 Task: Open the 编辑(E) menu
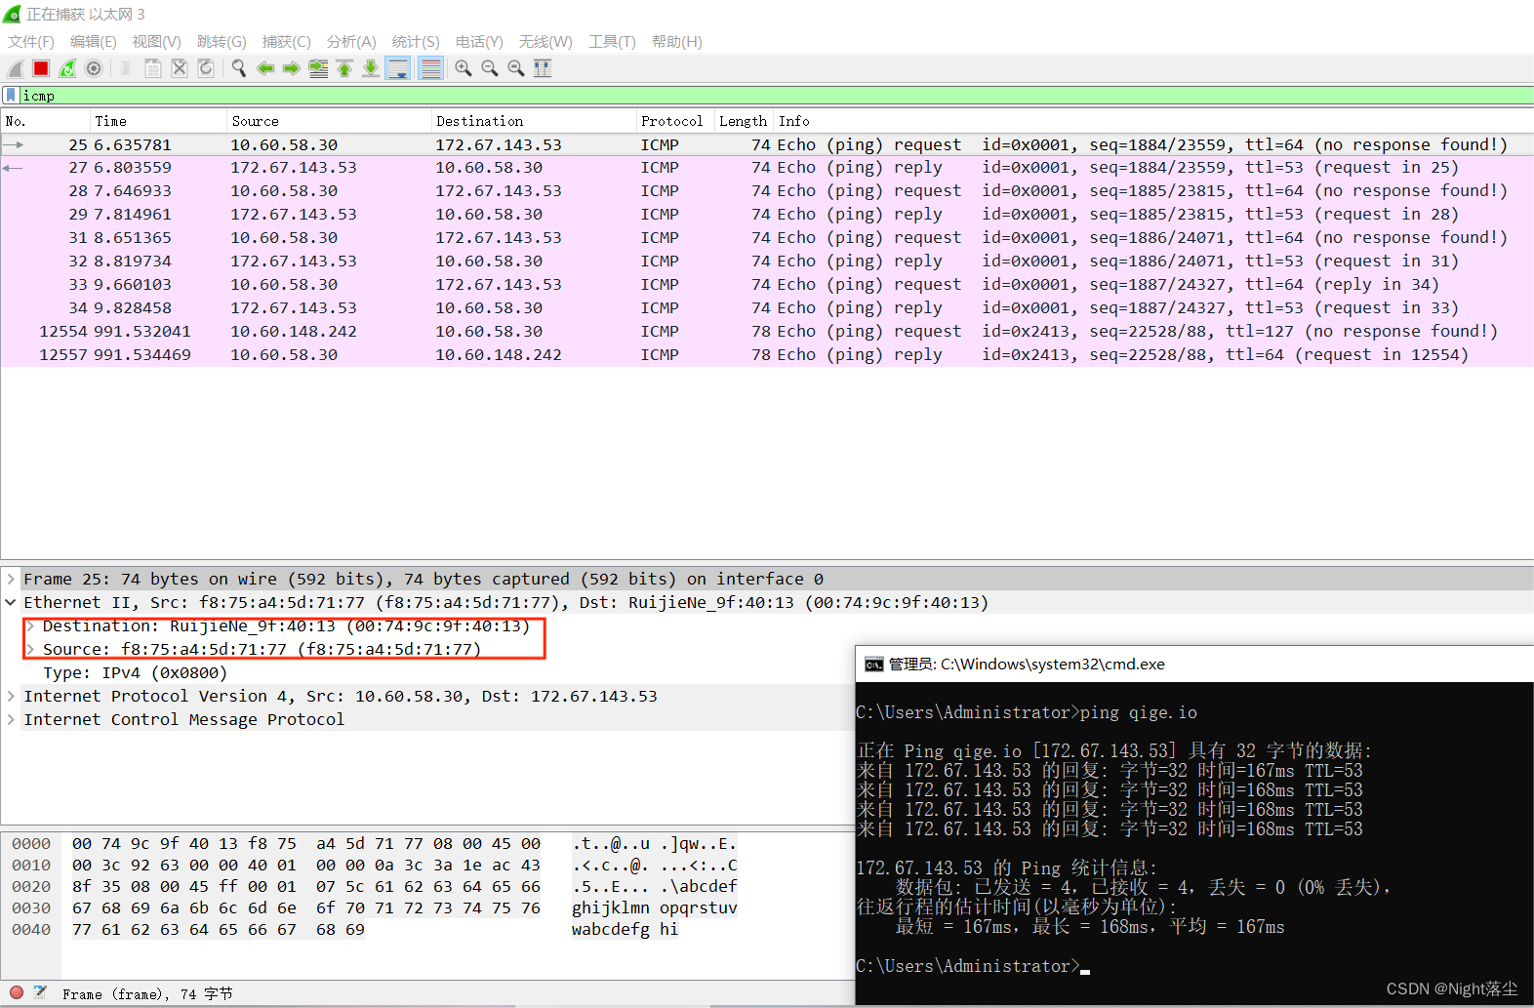94,42
